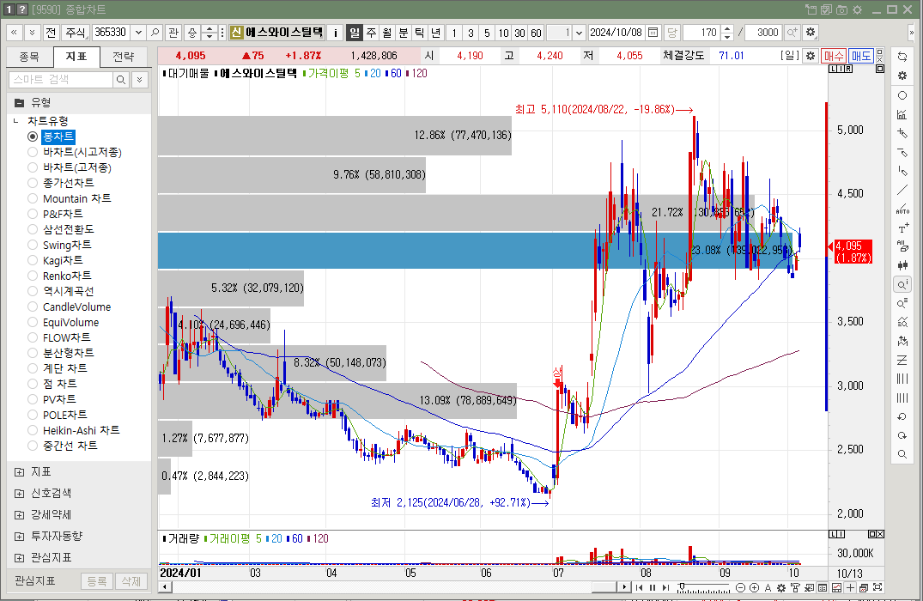Click the redo arrow in right toolbar
Screen dimensions: 923x601
(902, 435)
